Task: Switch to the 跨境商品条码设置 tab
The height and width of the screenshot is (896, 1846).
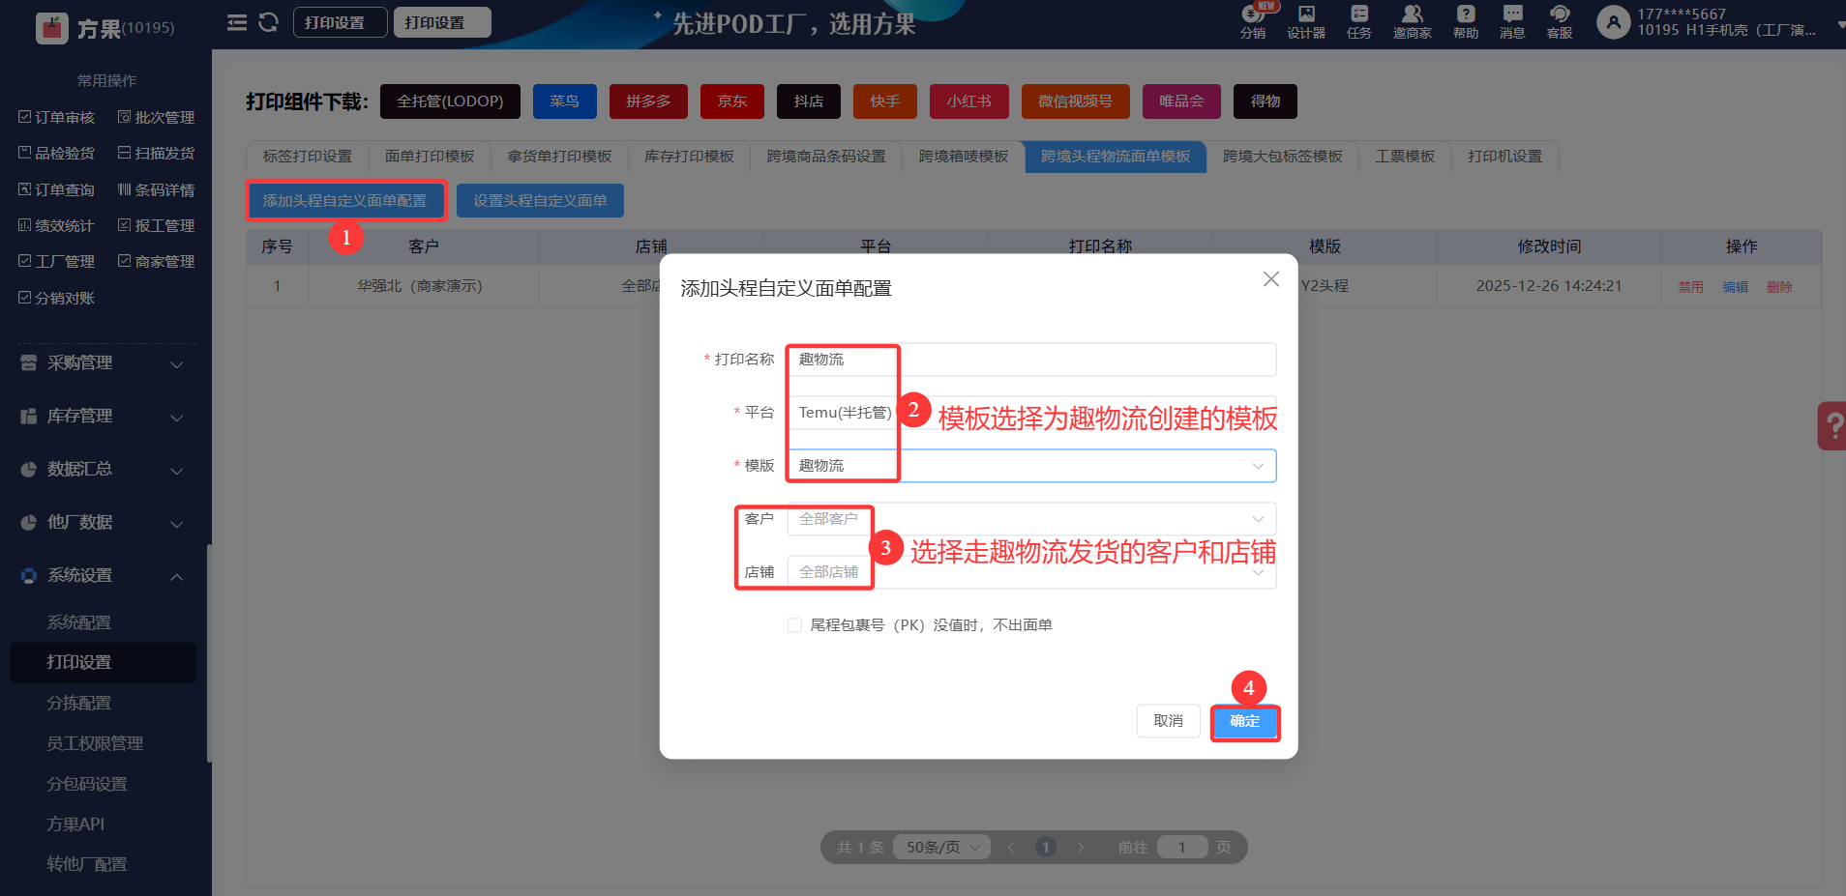Action: point(826,157)
